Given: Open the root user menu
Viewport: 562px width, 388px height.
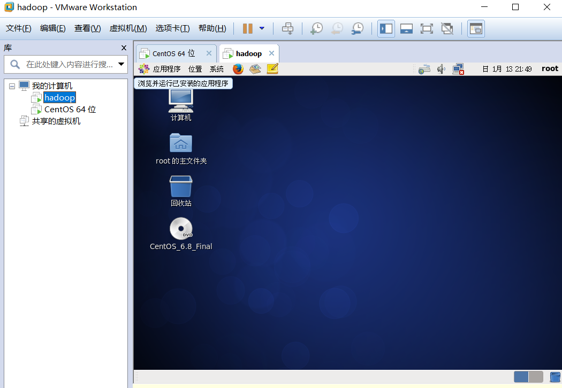Looking at the screenshot, I should tap(550, 68).
